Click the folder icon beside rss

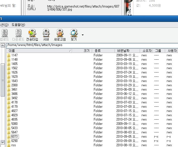coord(9,145)
